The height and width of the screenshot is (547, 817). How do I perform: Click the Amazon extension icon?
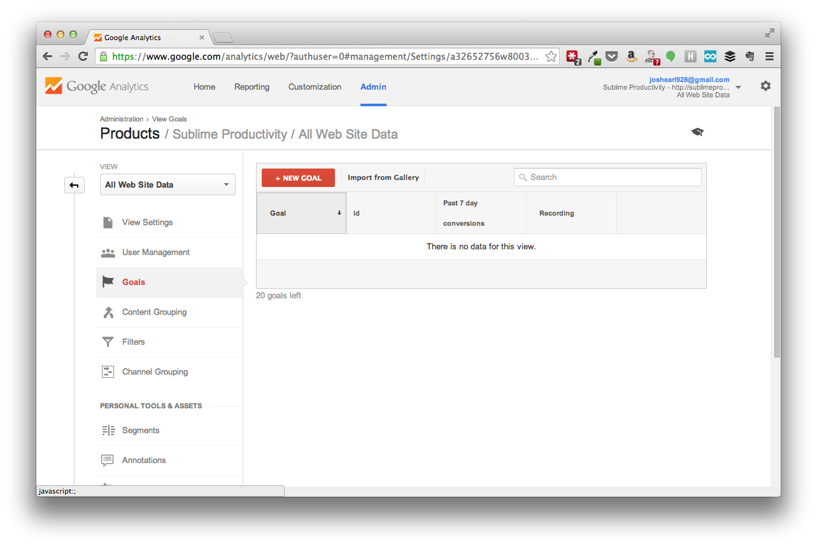(631, 57)
